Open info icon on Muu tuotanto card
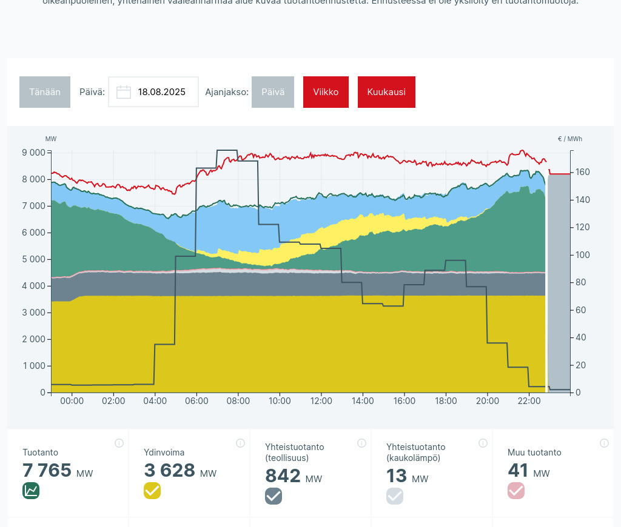Viewport: 621px width, 527px height. click(604, 443)
